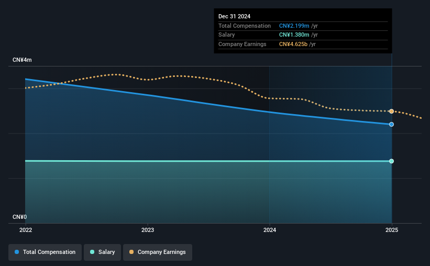This screenshot has width=430, height=266.
Task: Click the Company Earnings tooltip row label
Action: (242, 44)
